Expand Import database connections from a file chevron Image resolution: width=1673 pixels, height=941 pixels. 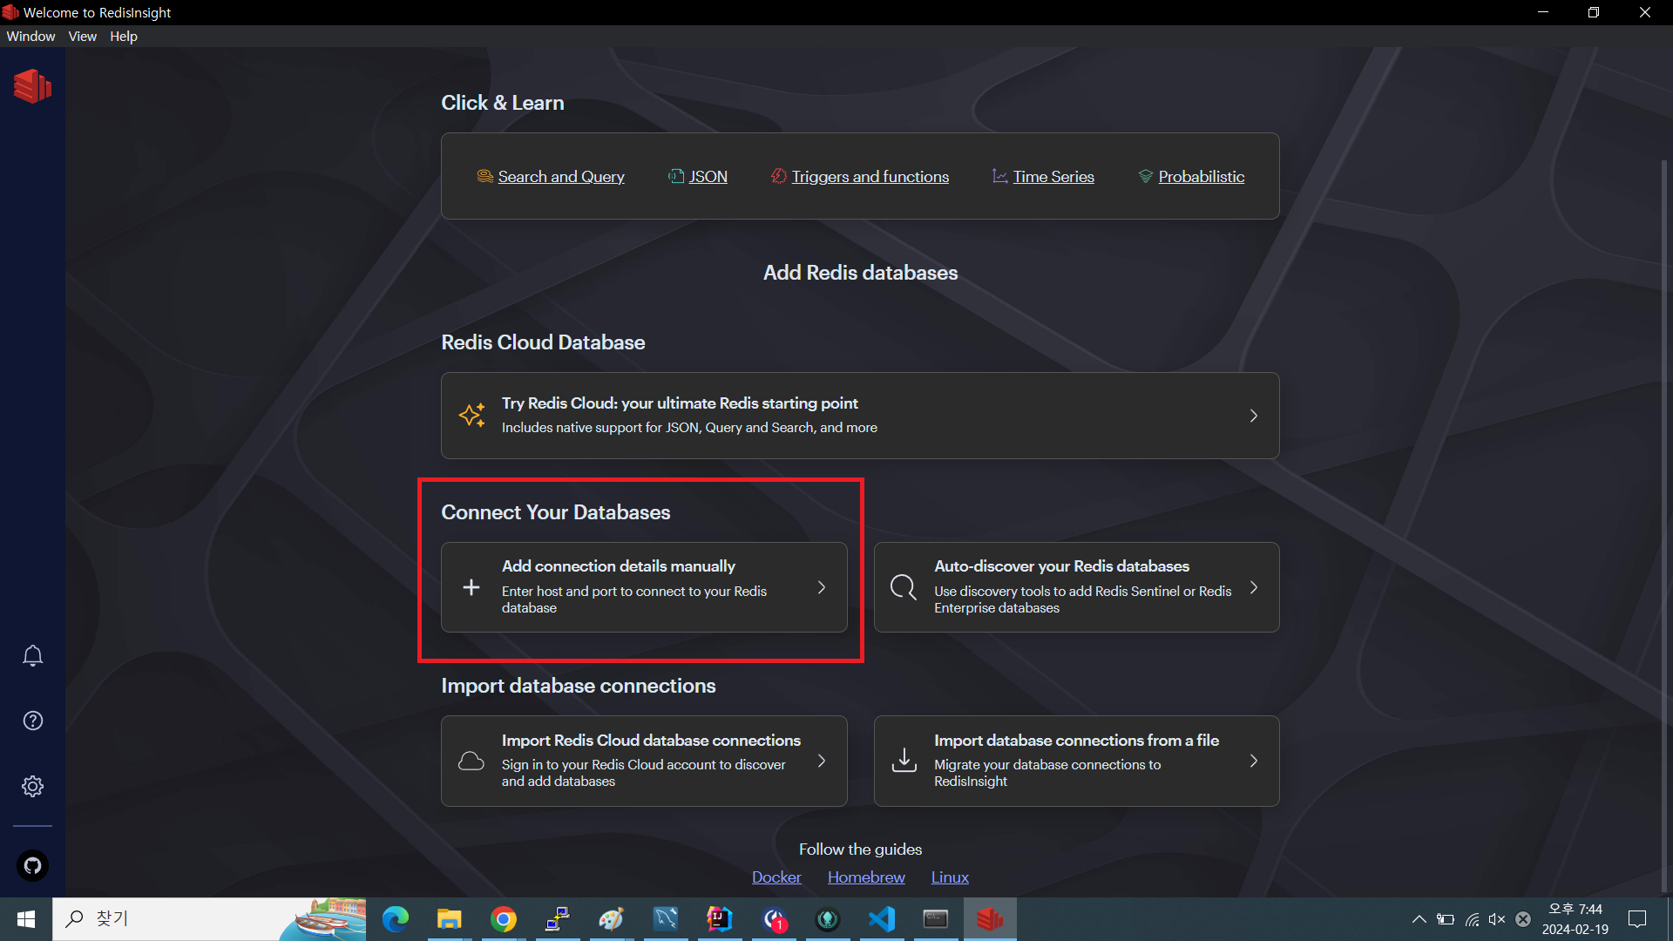coord(1253,761)
